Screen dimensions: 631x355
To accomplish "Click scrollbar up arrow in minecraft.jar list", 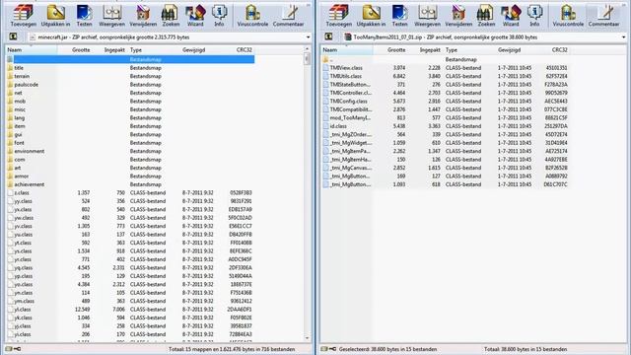I will [x=308, y=48].
